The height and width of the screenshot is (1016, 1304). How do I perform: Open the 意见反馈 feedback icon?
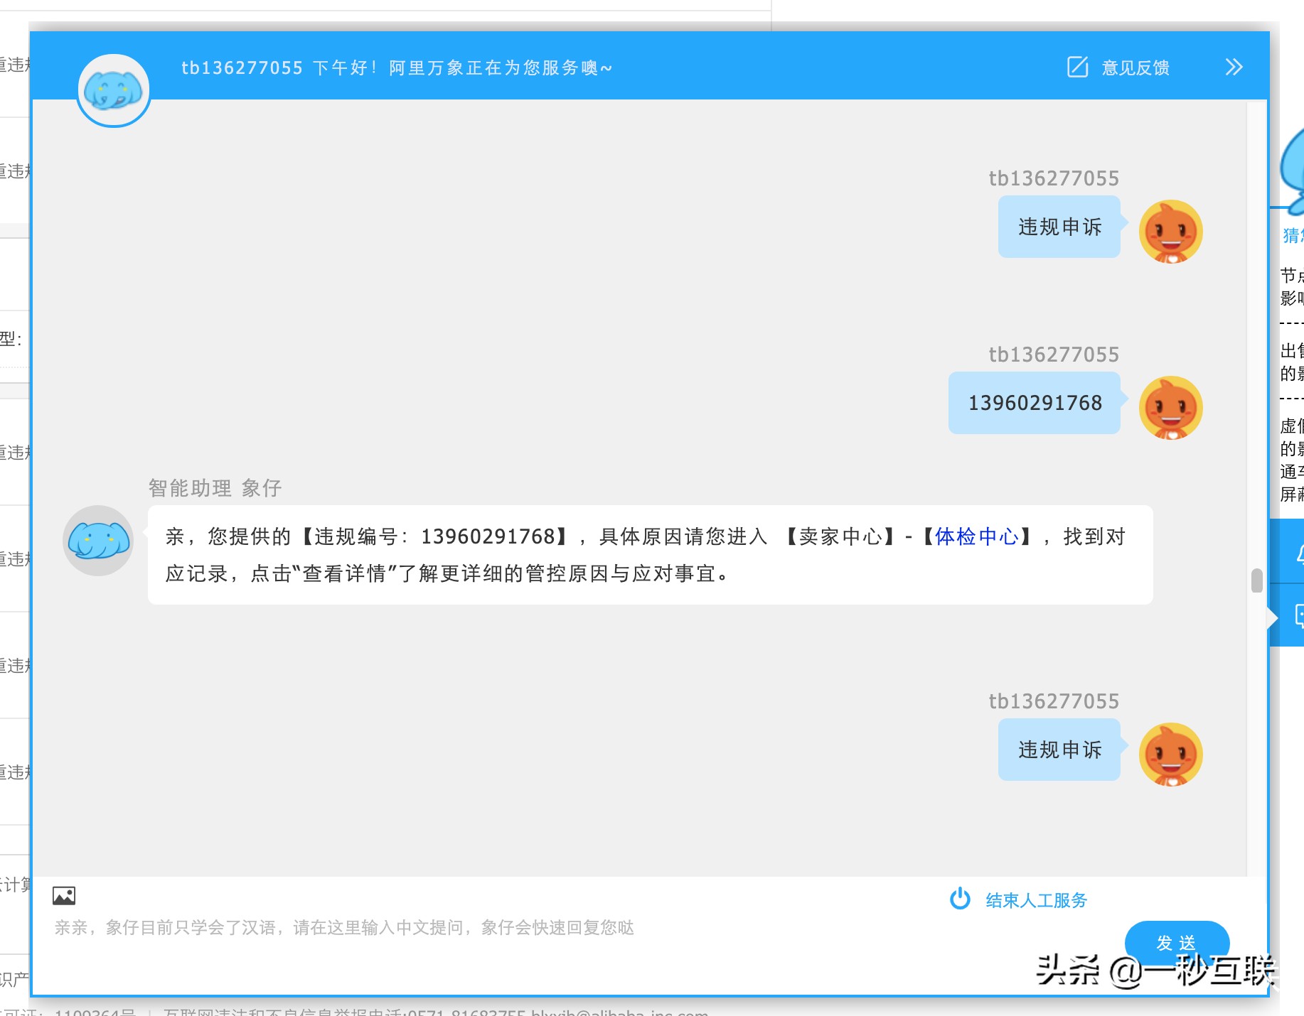[x=1076, y=67]
